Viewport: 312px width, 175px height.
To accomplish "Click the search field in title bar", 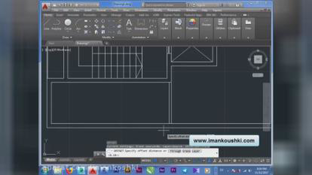I will (x=164, y=5).
